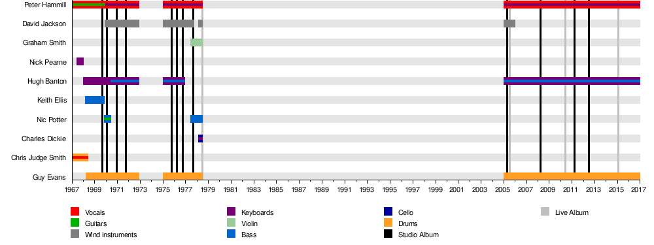Select the Live Album legend swatch
Screen dimensions: 654x245
545,212
